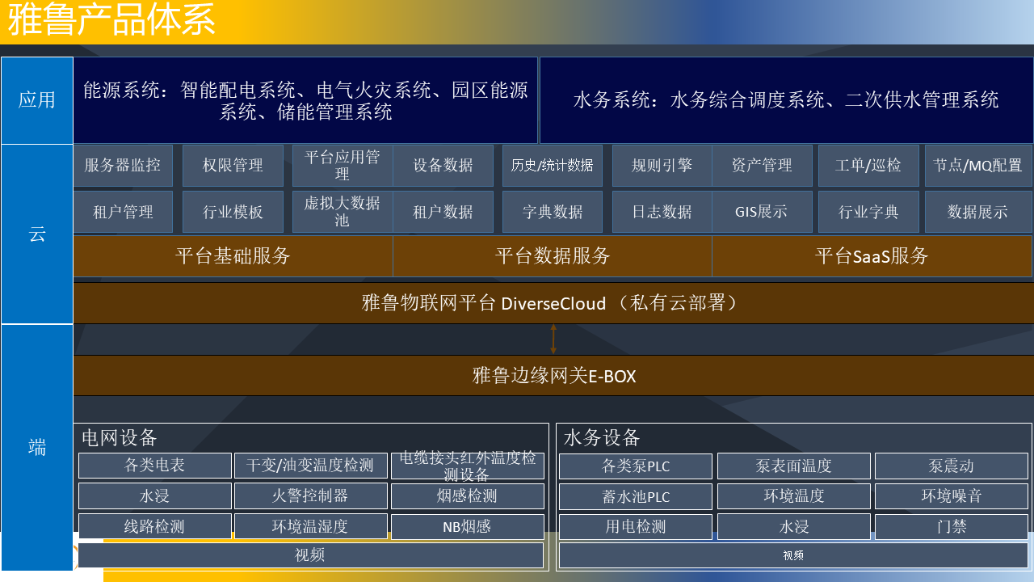Select the 端 layer label
This screenshot has width=1034, height=582.
coord(37,448)
